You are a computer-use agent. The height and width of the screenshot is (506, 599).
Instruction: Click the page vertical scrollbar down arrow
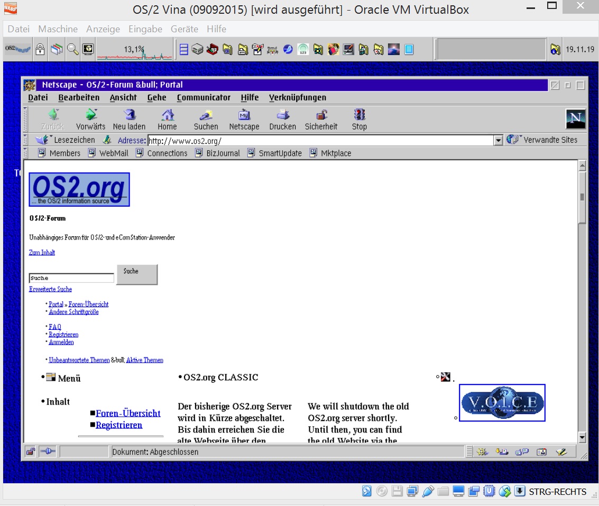582,437
